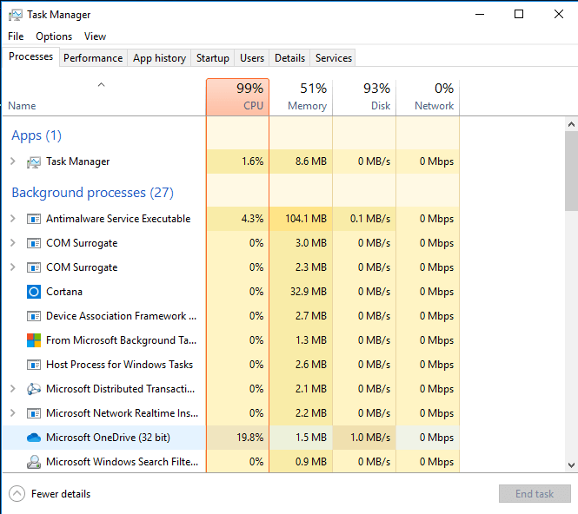Expand Microsoft Network Realtime Inspection row
The height and width of the screenshot is (514, 578).
coord(13,413)
